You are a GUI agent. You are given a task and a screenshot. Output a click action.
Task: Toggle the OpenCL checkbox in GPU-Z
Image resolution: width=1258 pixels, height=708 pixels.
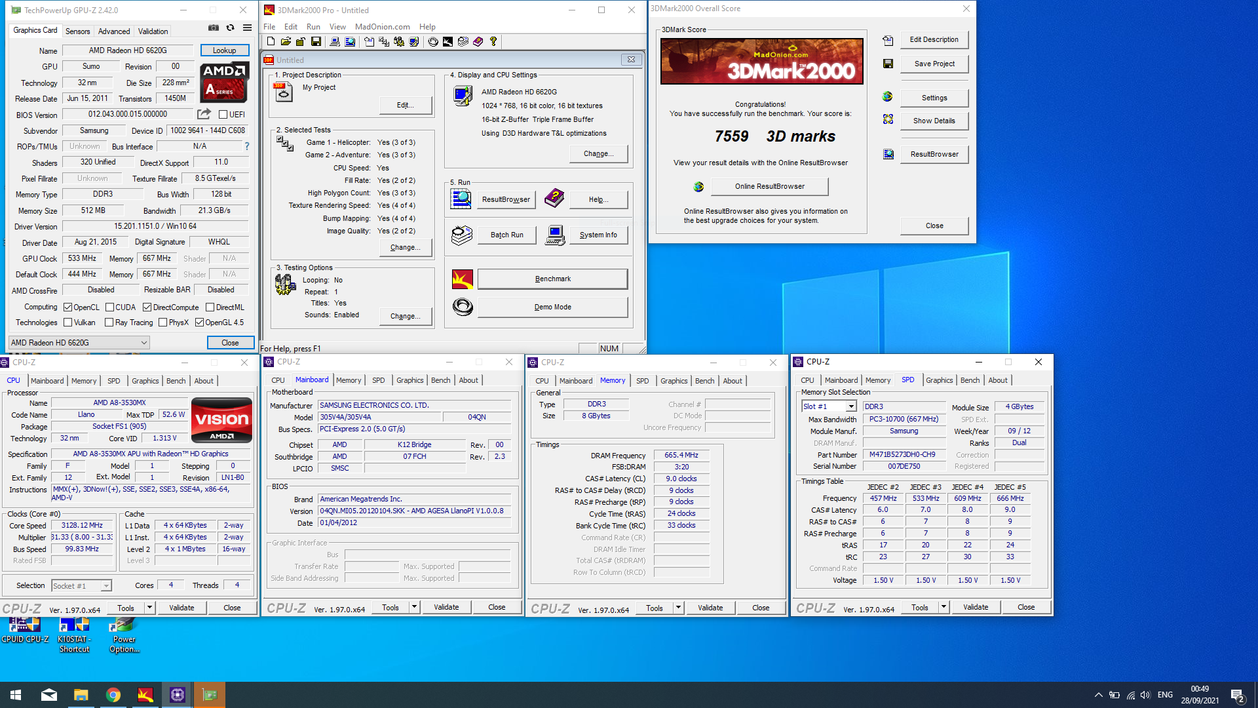coord(67,307)
